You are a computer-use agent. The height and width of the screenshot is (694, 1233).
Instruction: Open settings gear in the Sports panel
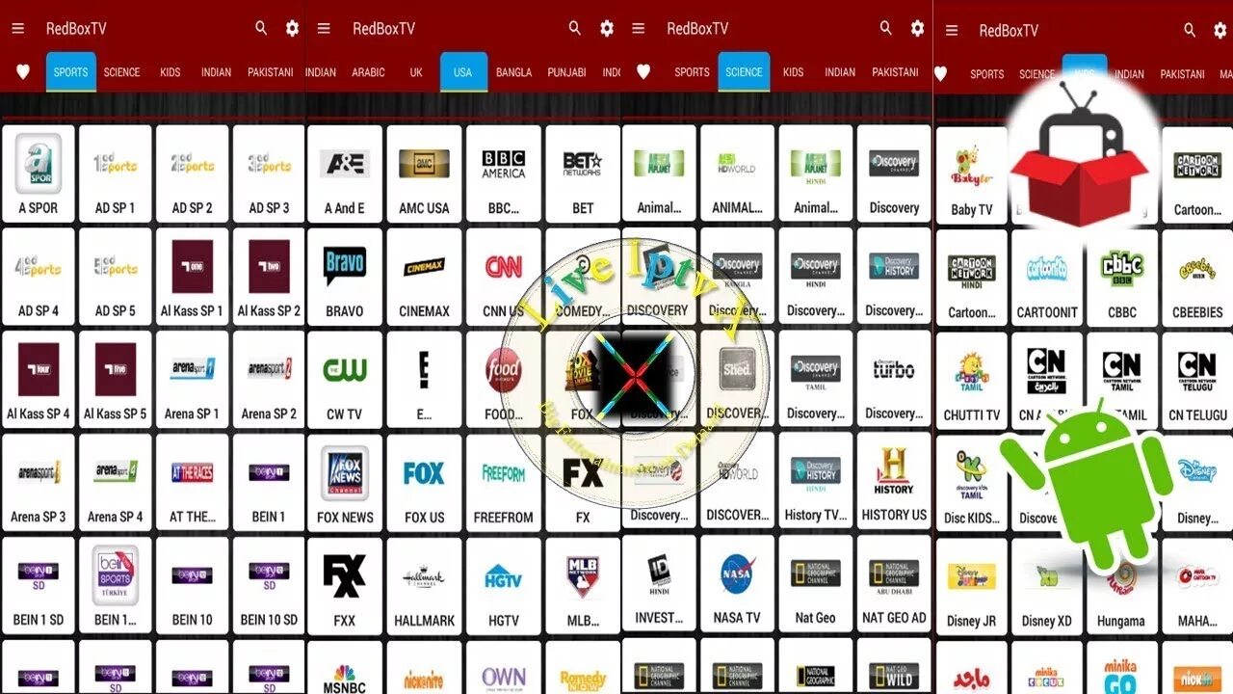pyautogui.click(x=292, y=28)
